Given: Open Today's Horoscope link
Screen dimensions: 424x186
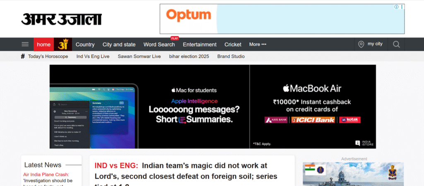Looking at the screenshot, I should click(48, 57).
